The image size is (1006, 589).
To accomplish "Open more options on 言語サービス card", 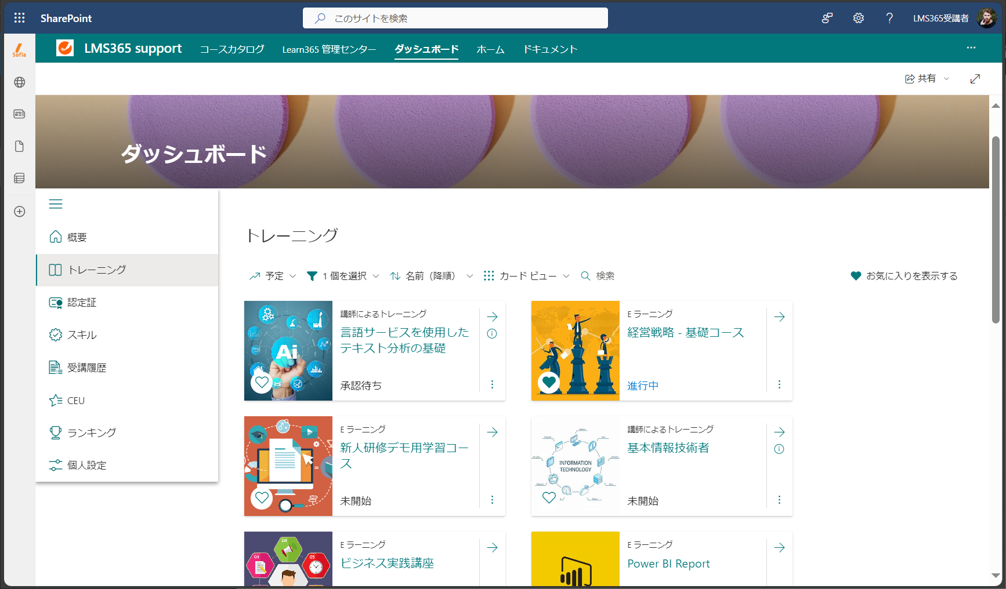I will [492, 384].
